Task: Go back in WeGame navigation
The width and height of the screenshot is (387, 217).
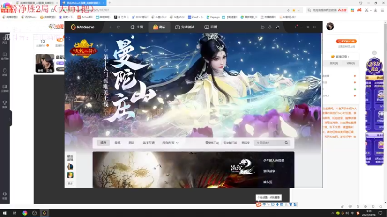Action: point(110,27)
